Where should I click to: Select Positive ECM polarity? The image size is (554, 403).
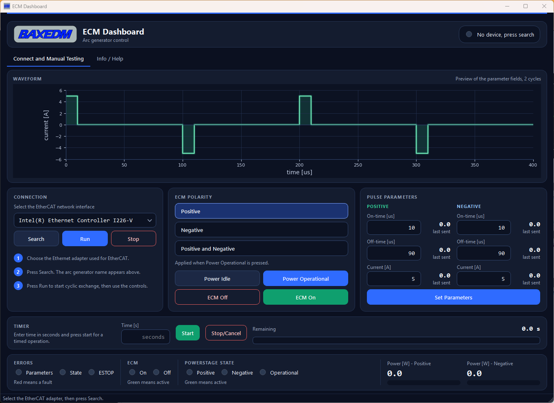click(262, 211)
